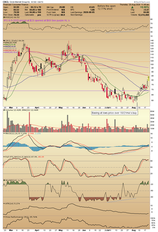158x232 pixels.
Task: Click the Prev Close value 78.59
Action: pos(16,15)
